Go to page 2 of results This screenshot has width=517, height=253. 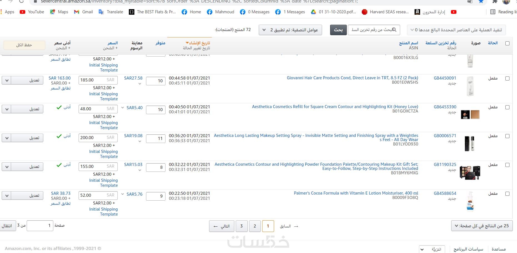(x=255, y=226)
